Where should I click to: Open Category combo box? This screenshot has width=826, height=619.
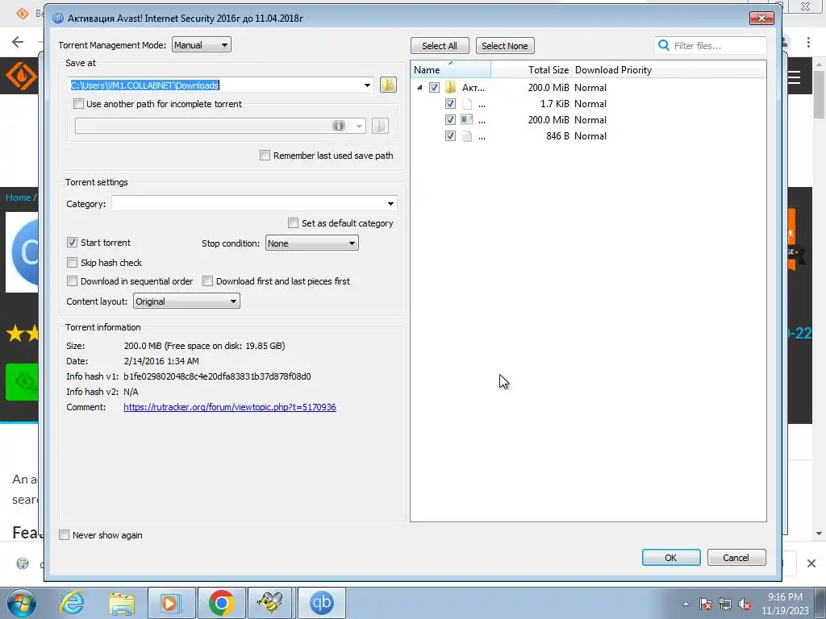[254, 204]
